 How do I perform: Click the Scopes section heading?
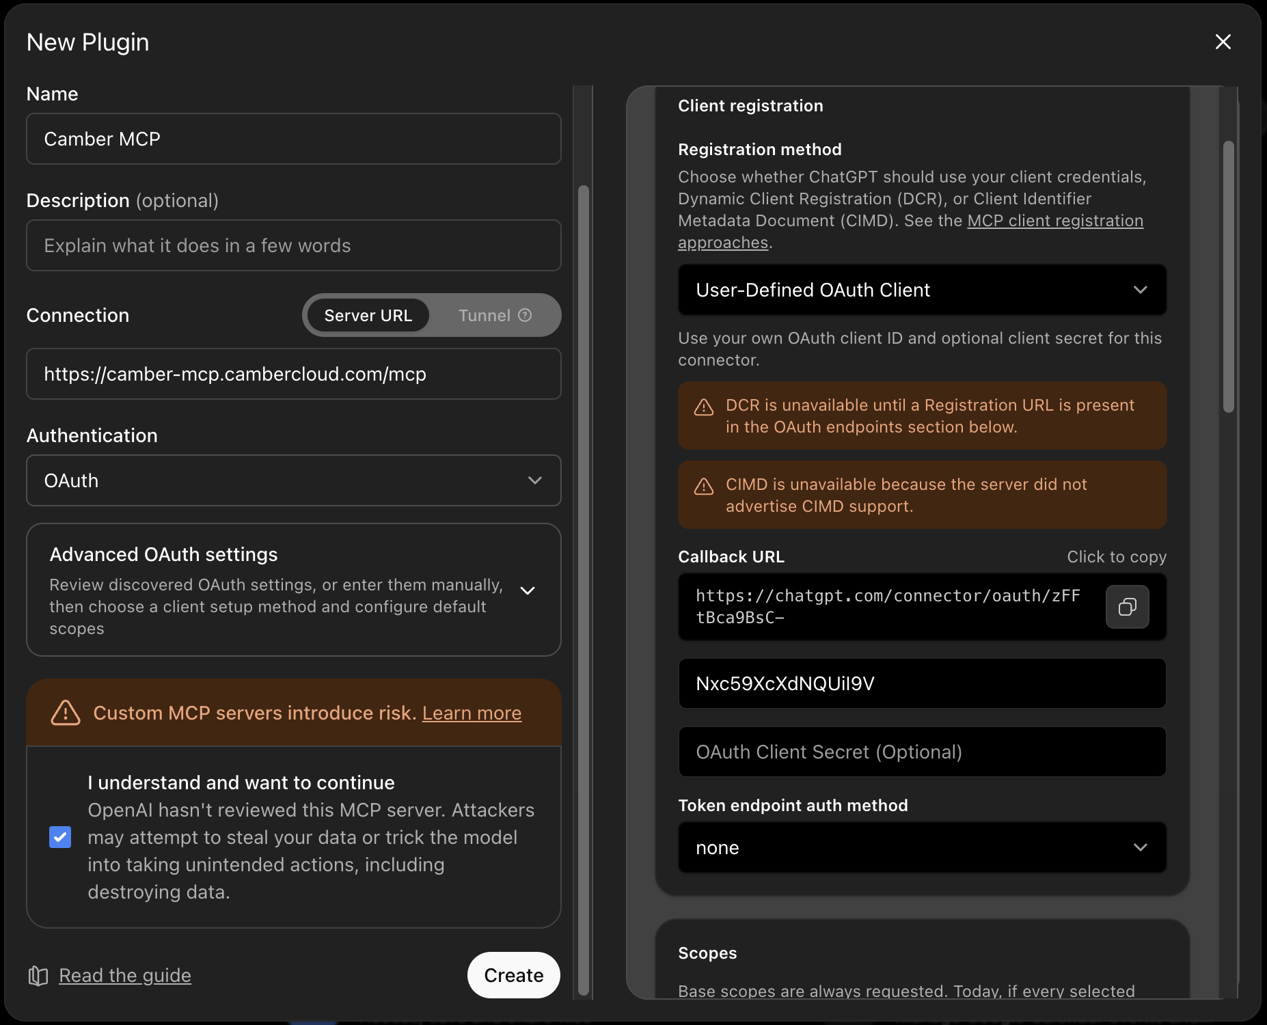coord(707,953)
